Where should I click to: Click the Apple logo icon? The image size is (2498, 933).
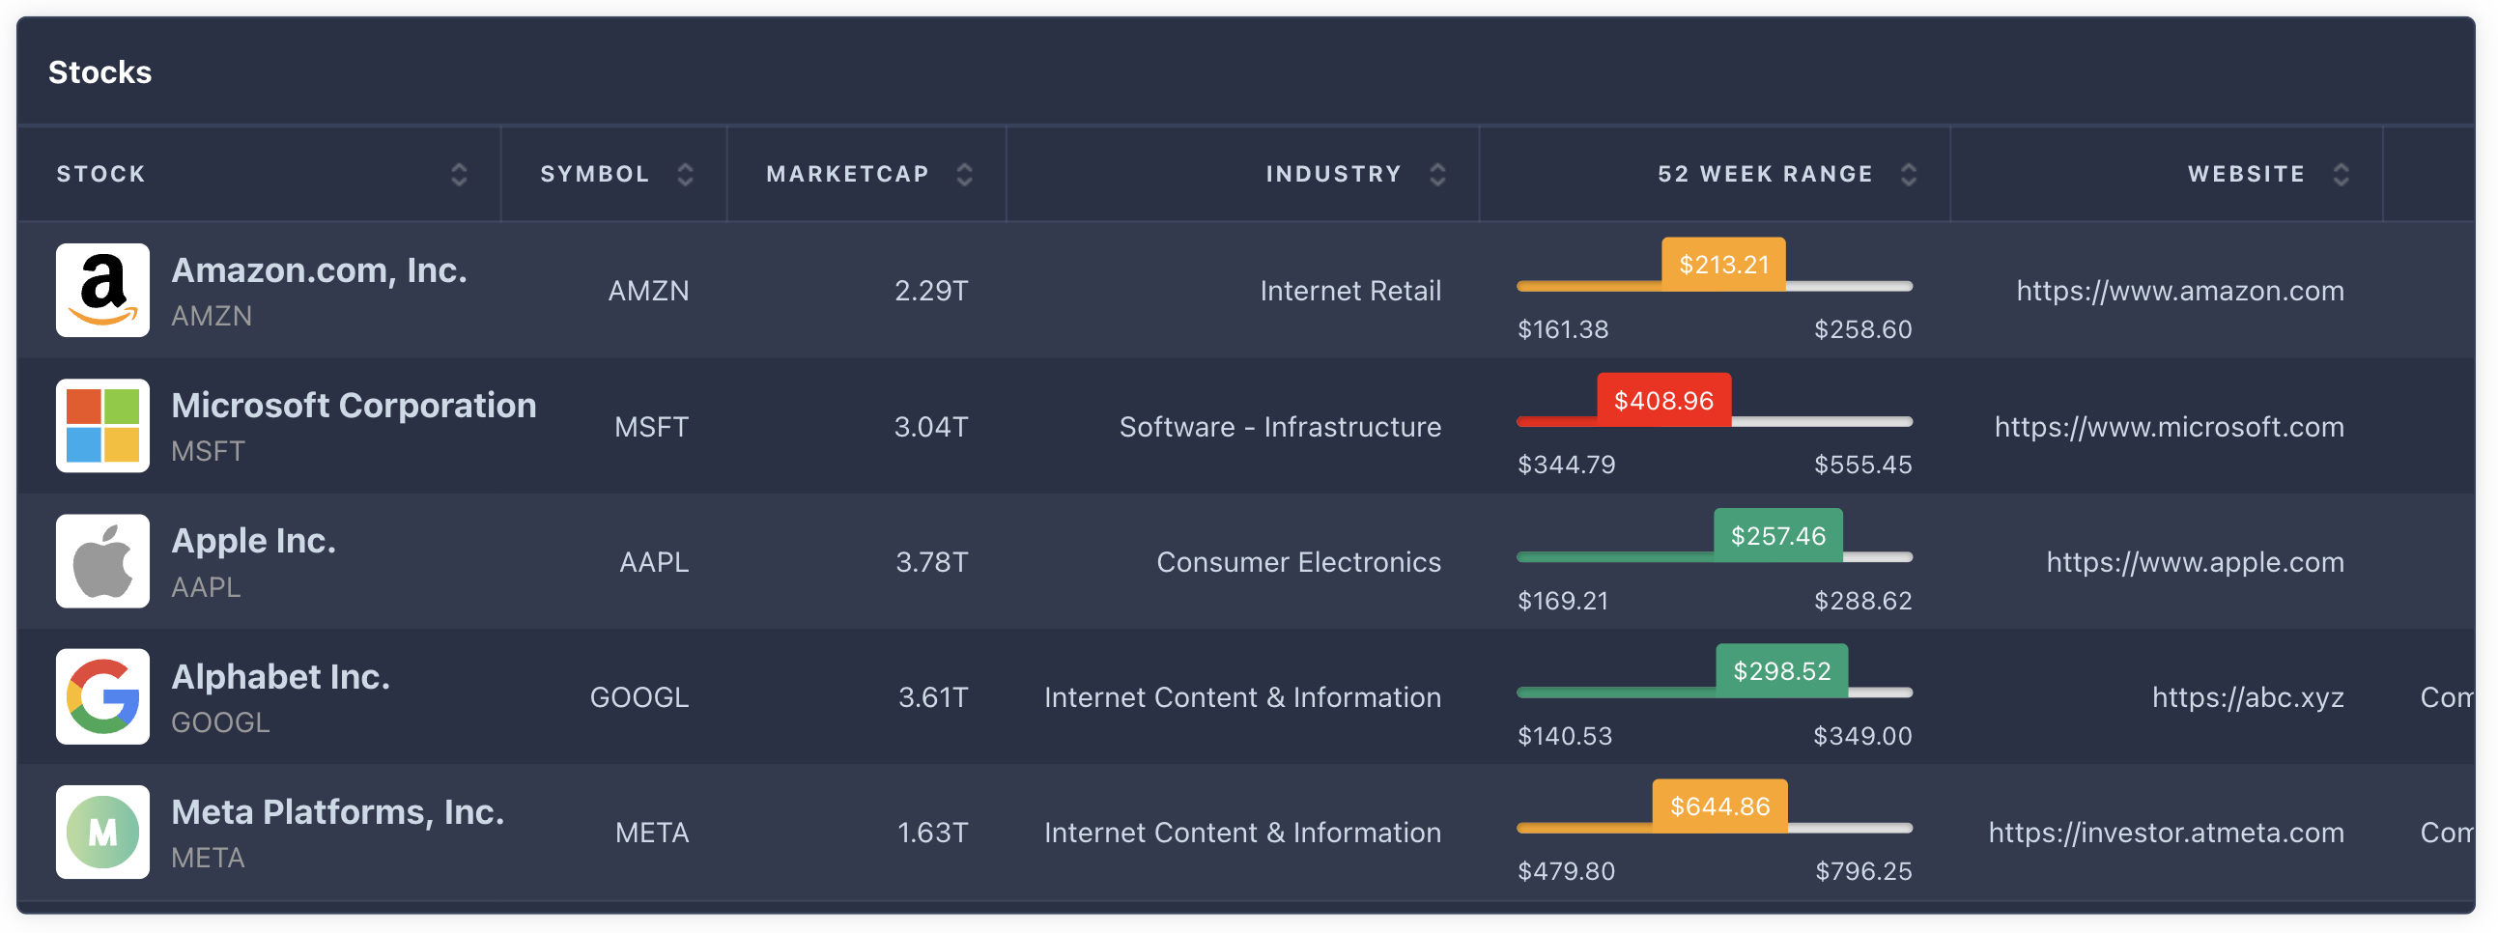(x=102, y=561)
